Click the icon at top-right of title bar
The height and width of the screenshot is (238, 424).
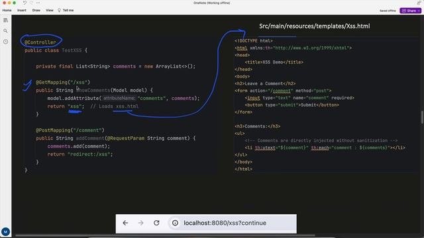419,3
